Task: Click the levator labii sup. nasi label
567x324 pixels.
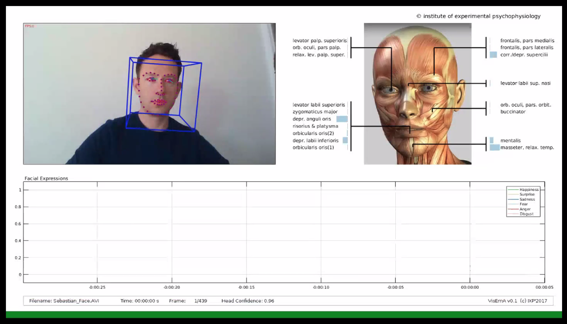Action: pyautogui.click(x=525, y=83)
